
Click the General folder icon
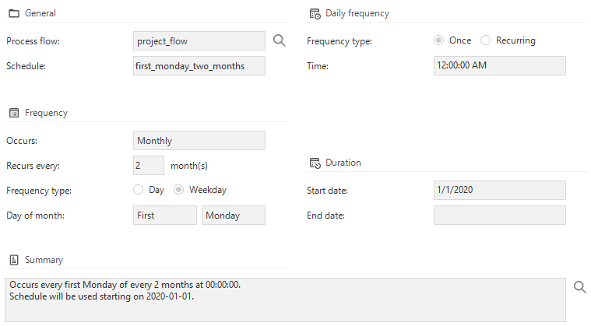(x=13, y=14)
